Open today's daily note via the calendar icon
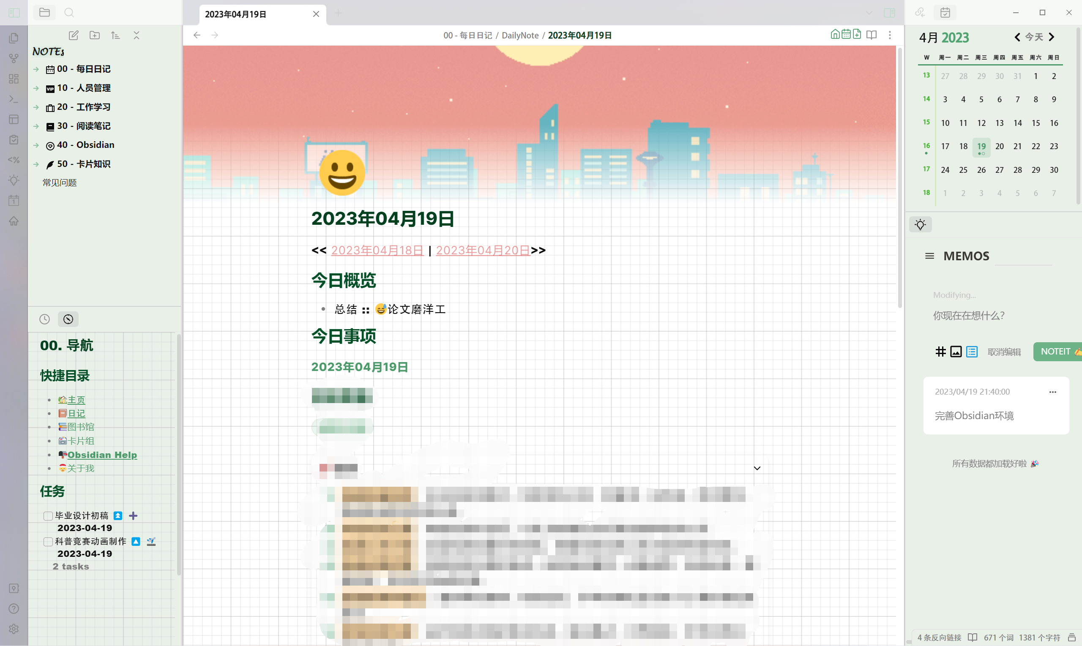 (846, 34)
